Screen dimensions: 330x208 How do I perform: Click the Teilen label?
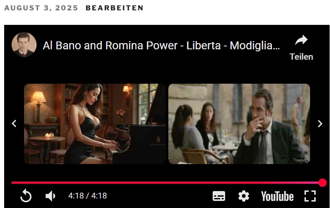[301, 57]
